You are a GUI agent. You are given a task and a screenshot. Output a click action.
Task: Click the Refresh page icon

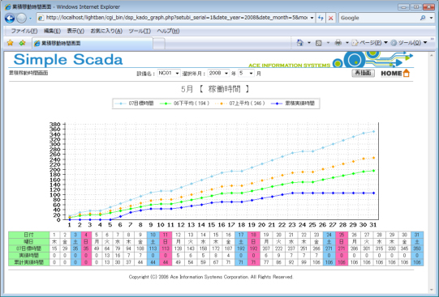tap(321, 18)
